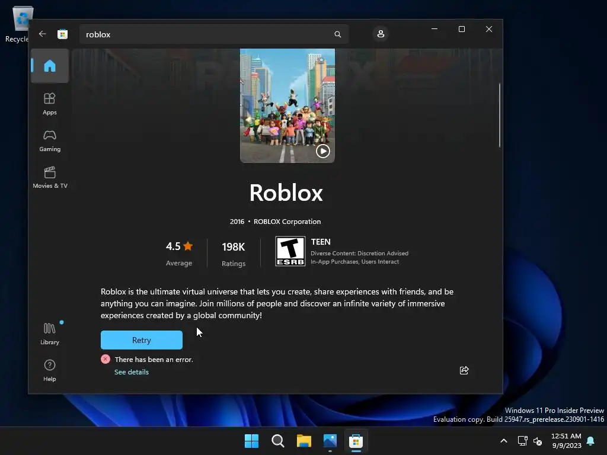Play the Roblox trailer video
This screenshot has width=607, height=455.
coord(323,151)
